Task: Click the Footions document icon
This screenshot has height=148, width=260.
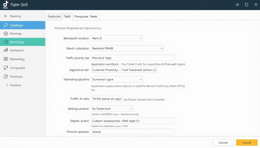Action: [x=6, y=76]
